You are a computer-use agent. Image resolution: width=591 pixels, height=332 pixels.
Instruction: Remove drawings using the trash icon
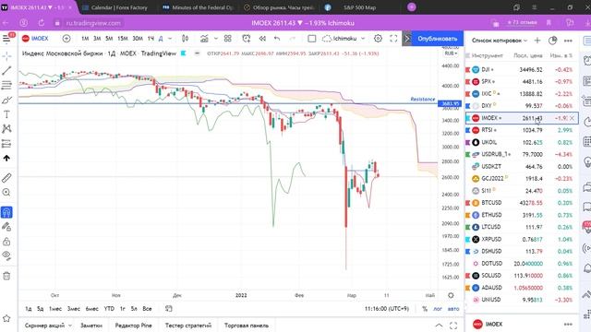pyautogui.click(x=6, y=276)
